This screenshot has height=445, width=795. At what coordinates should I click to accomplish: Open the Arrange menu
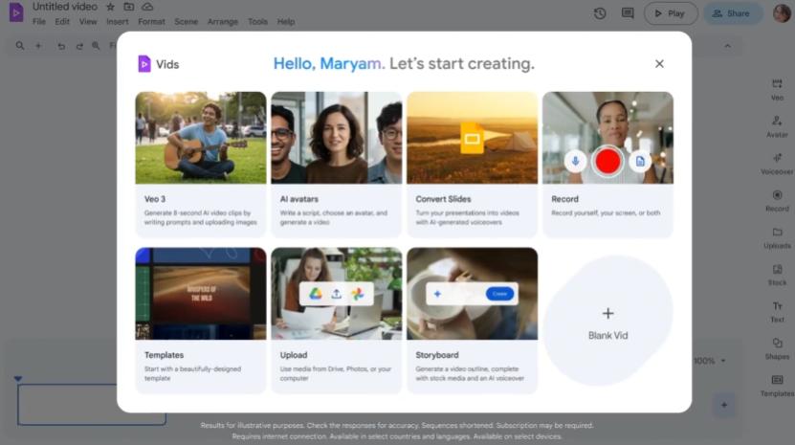222,21
